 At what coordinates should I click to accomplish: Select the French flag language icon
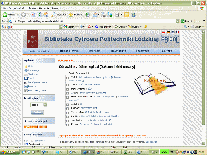(x=178, y=32)
